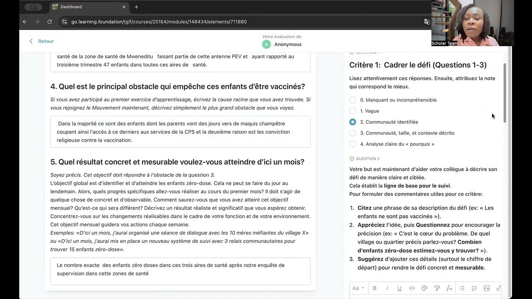Image resolution: width=532 pixels, height=299 pixels.
Task: Insert a numbered list
Action: pyautogui.click(x=474, y=288)
